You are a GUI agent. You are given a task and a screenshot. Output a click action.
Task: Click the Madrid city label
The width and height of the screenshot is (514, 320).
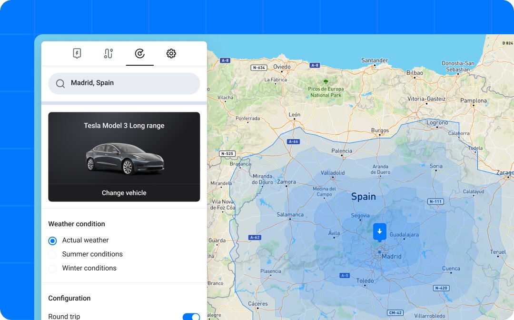pyautogui.click(x=391, y=256)
